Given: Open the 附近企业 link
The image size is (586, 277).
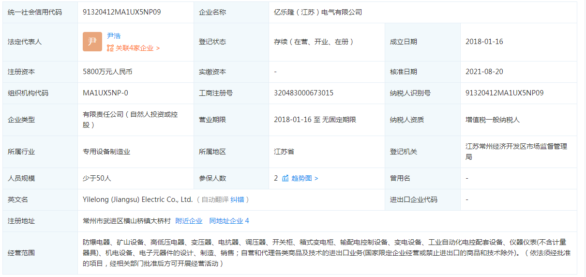Looking at the screenshot, I should 189,221.
